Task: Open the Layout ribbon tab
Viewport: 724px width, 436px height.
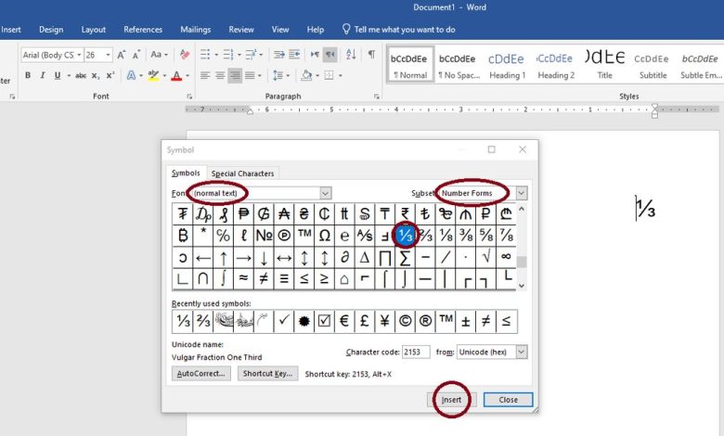Action: coord(93,30)
